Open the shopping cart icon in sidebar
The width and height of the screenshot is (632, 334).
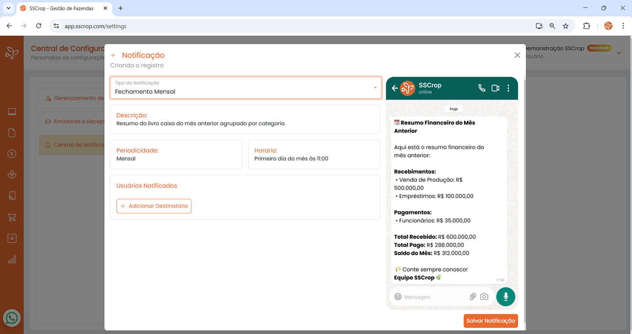[12, 217]
